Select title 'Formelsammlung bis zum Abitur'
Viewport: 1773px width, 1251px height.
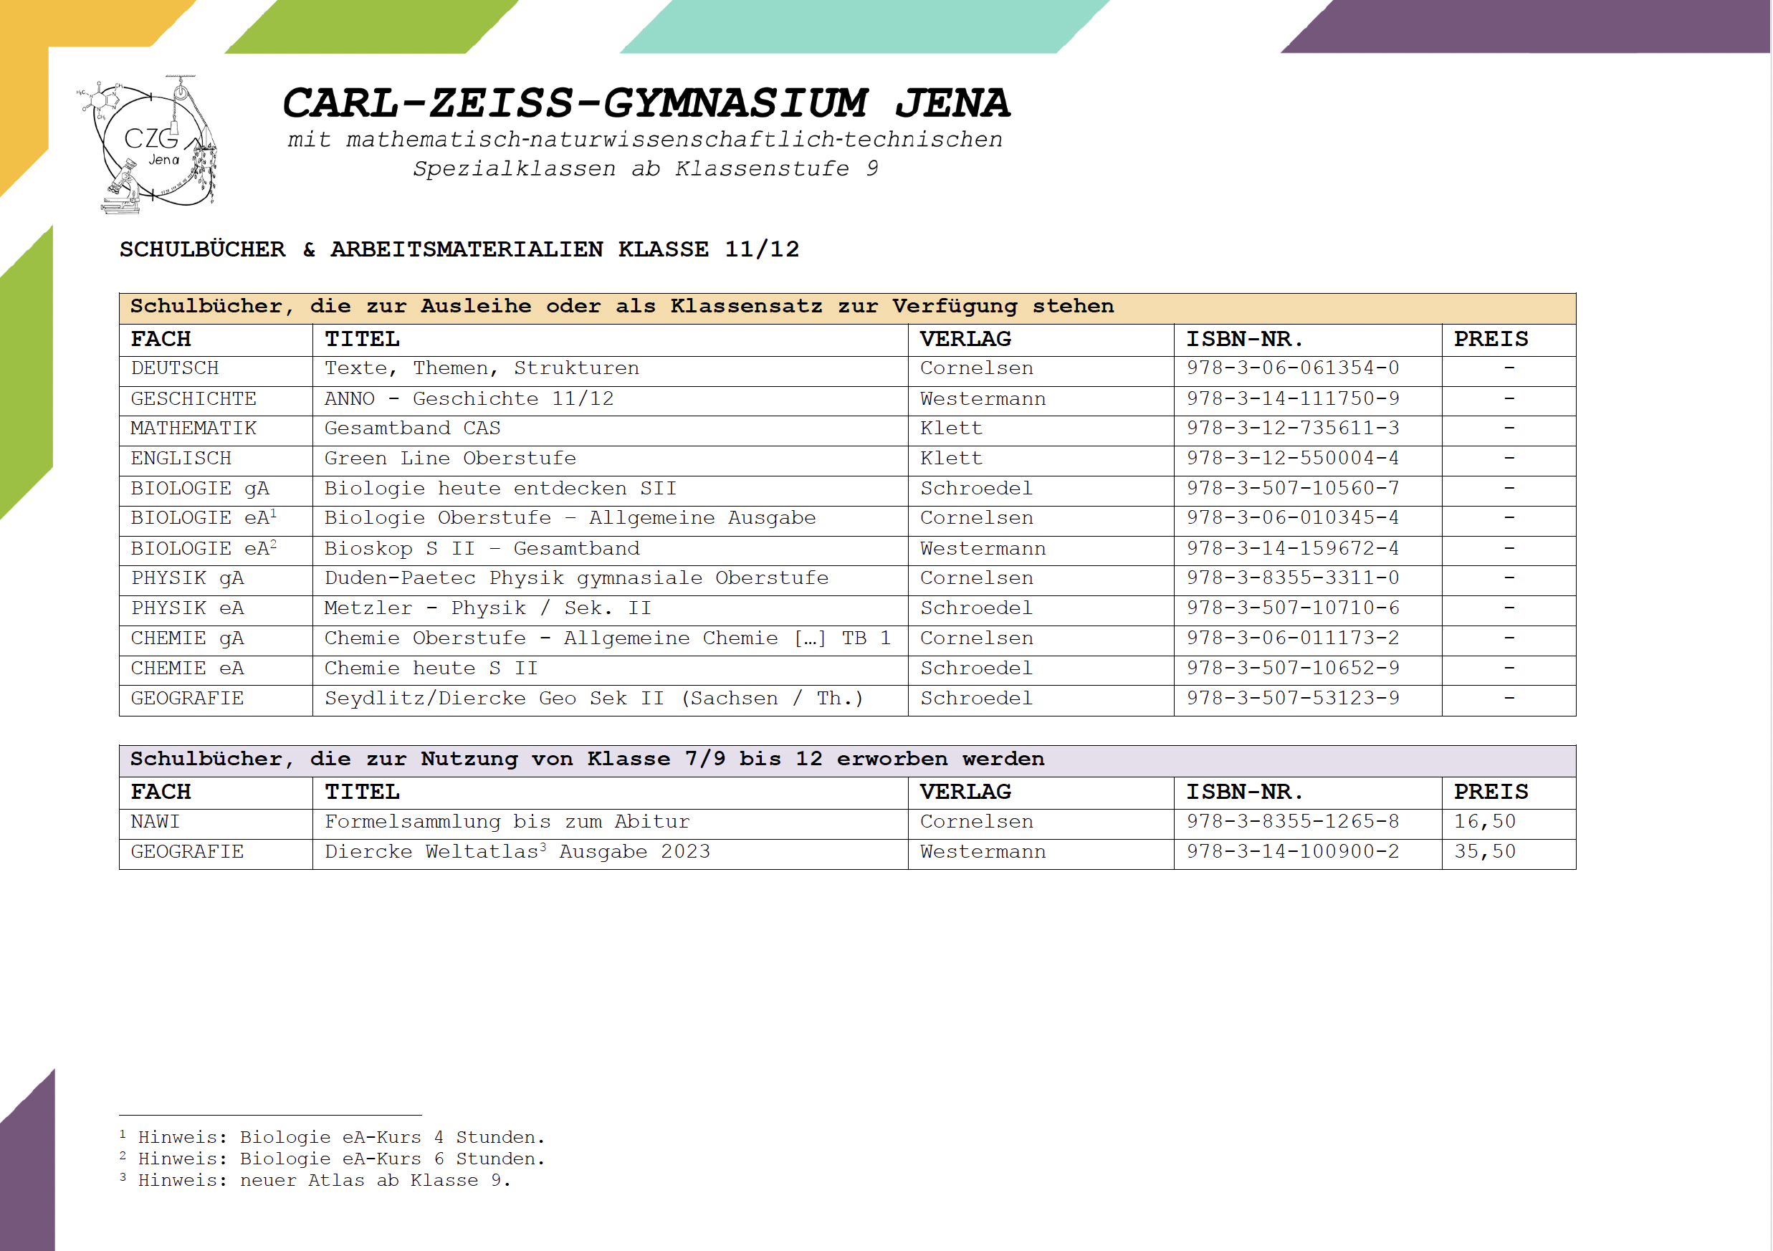(507, 823)
